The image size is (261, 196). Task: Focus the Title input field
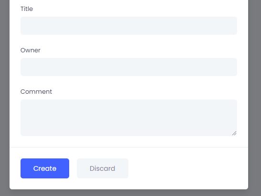click(x=129, y=26)
